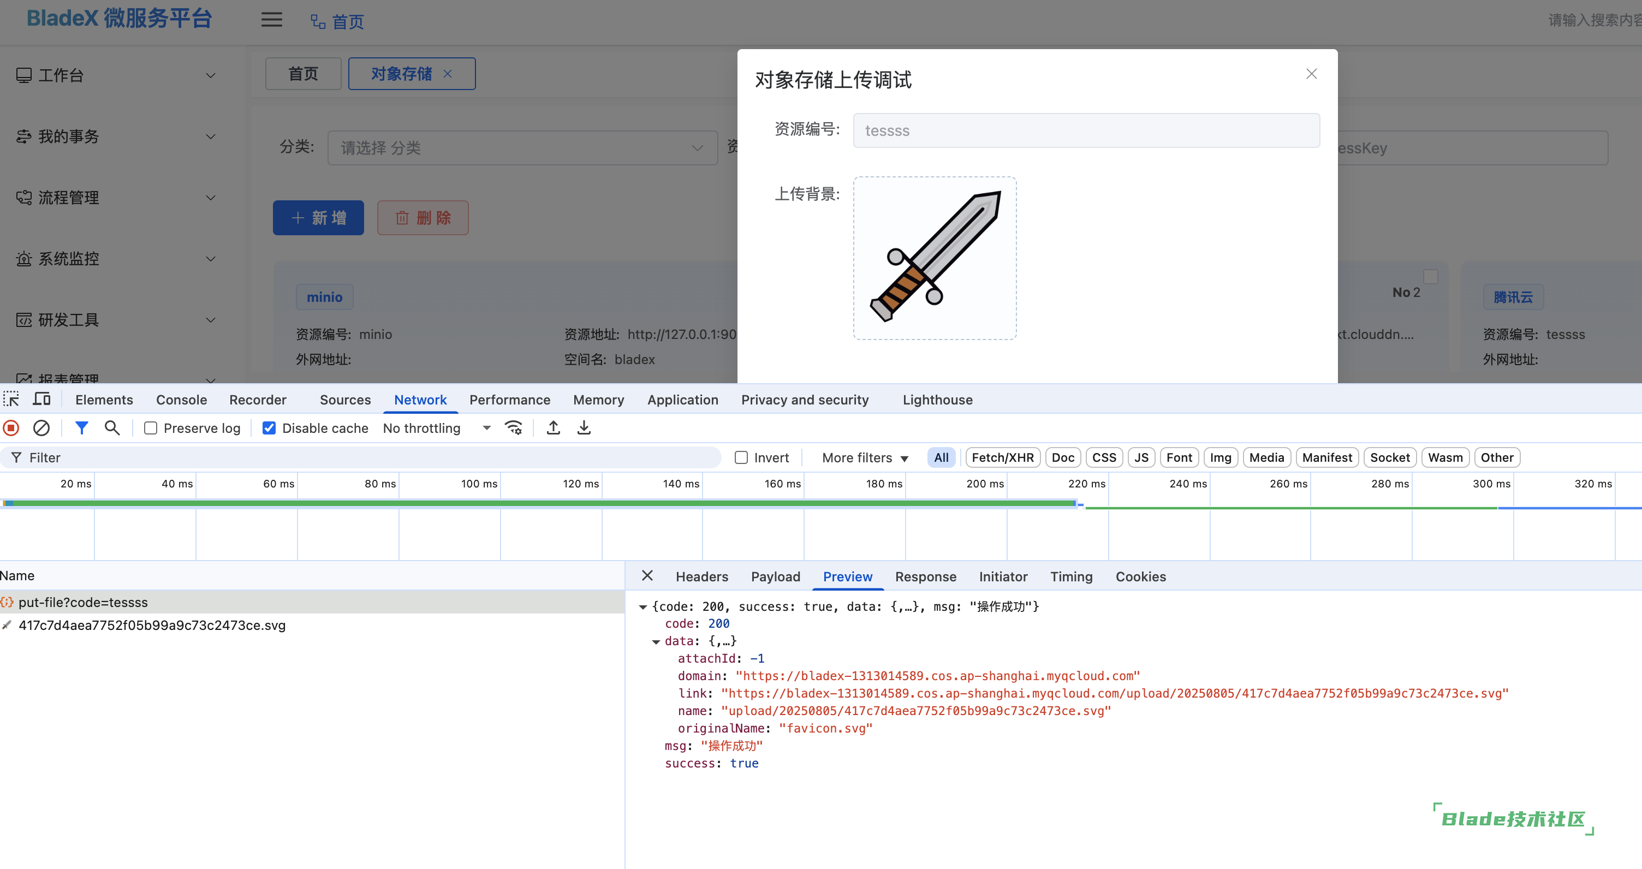Uncheck the Disable cache checkbox
Screen dimensions: 1642x869
tap(269, 428)
